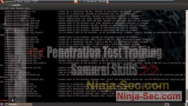Viewport: 188px width, 106px height.
Task: Click windows/upexec/find_tag payload name
Action: (x=17, y=16)
